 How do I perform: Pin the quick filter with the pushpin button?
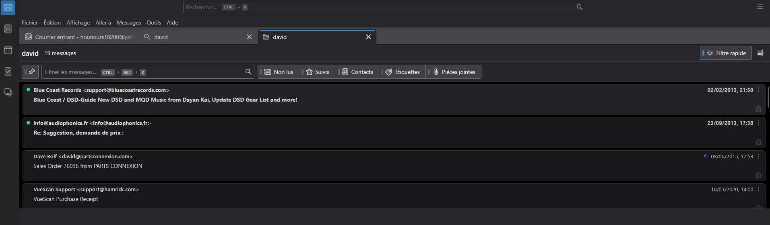click(31, 72)
